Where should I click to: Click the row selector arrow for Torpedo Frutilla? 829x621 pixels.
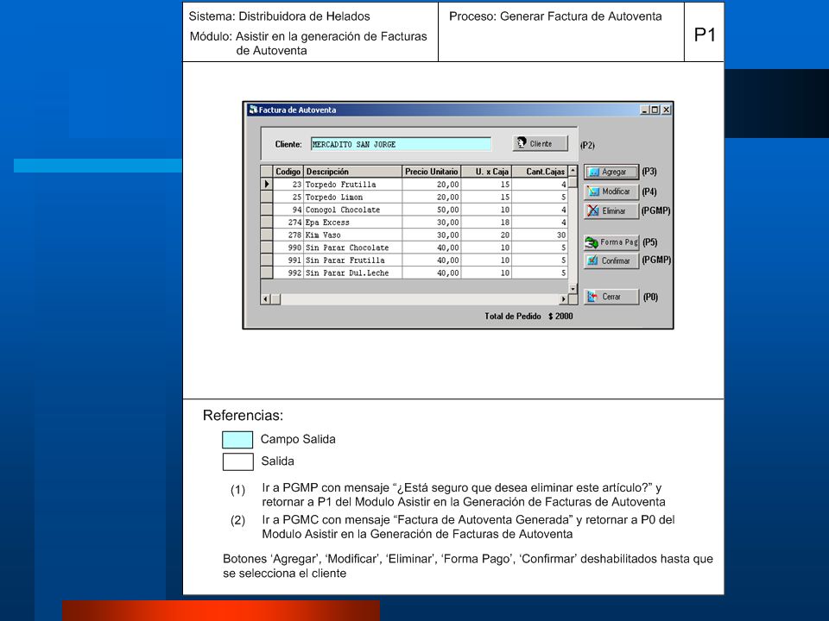point(267,185)
